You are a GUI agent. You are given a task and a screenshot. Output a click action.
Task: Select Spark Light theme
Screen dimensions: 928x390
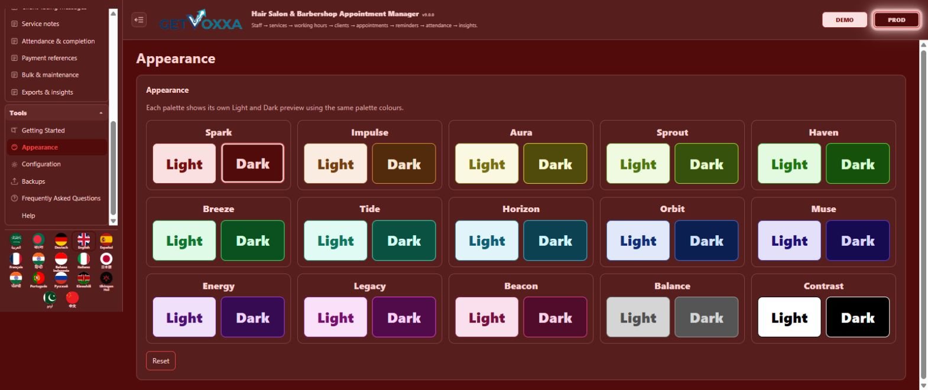pyautogui.click(x=184, y=164)
